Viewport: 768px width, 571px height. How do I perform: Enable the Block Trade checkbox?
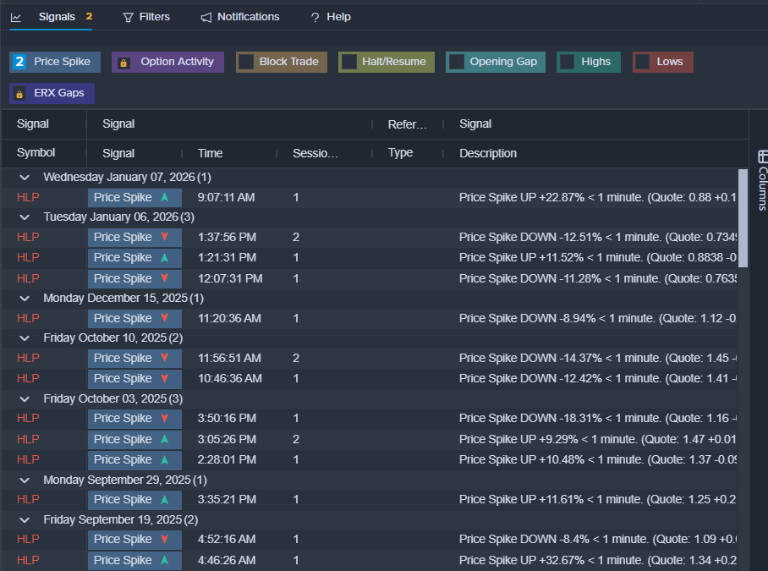246,62
